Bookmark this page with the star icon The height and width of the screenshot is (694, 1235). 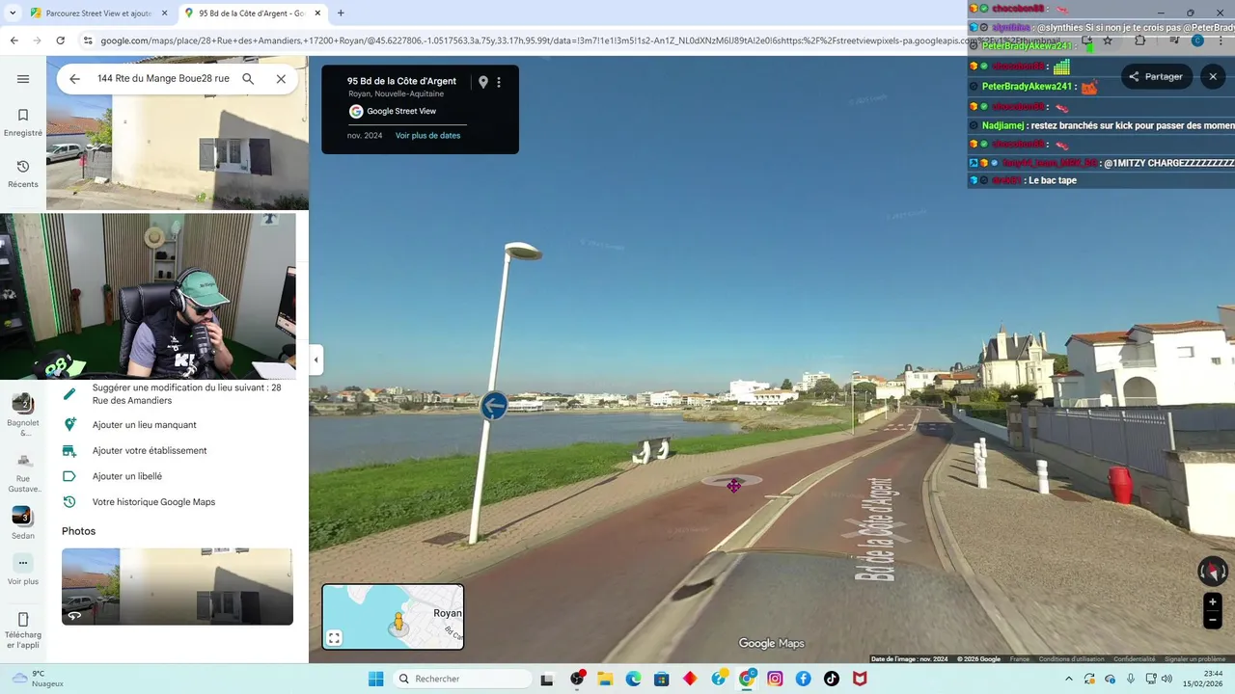(1108, 40)
